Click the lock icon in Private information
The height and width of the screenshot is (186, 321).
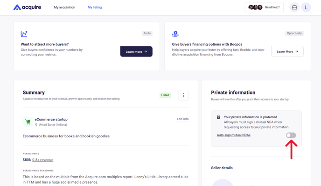click(x=218, y=117)
